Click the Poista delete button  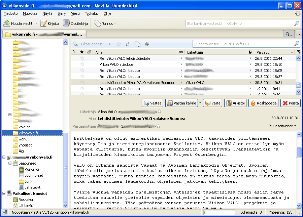tap(291, 103)
